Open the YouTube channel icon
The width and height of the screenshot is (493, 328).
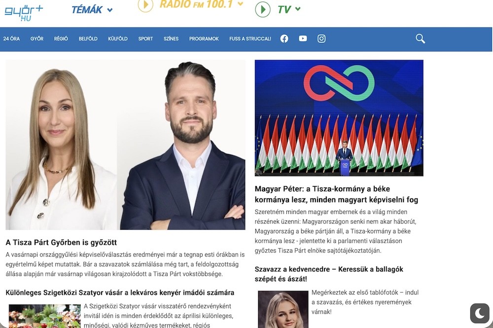(x=303, y=38)
